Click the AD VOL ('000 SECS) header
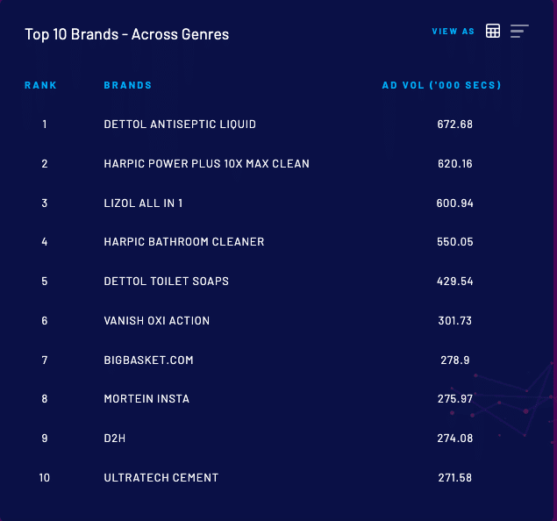The height and width of the screenshot is (521, 557). [441, 86]
